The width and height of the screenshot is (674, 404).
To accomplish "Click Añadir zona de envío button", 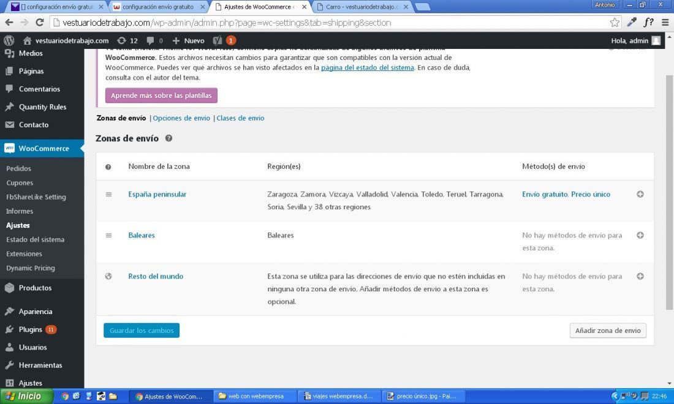I will 608,331.
